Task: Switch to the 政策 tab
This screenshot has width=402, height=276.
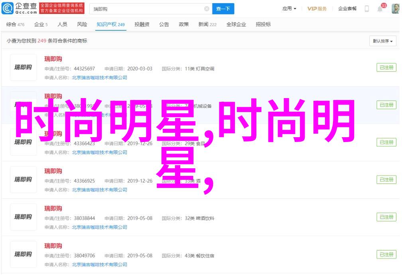Action: pyautogui.click(x=183, y=24)
